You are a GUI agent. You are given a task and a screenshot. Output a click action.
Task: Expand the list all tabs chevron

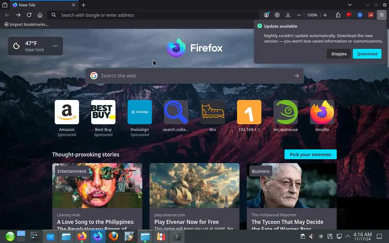[350, 5]
